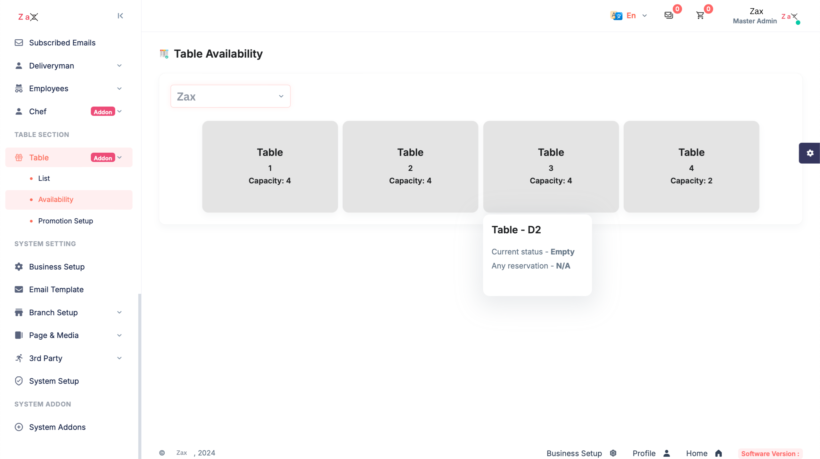Select the Table 3 card
The height and width of the screenshot is (459, 820).
(x=551, y=166)
